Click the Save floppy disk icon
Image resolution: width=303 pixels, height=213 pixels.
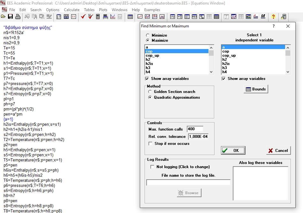pyautogui.click(x=10, y=17)
